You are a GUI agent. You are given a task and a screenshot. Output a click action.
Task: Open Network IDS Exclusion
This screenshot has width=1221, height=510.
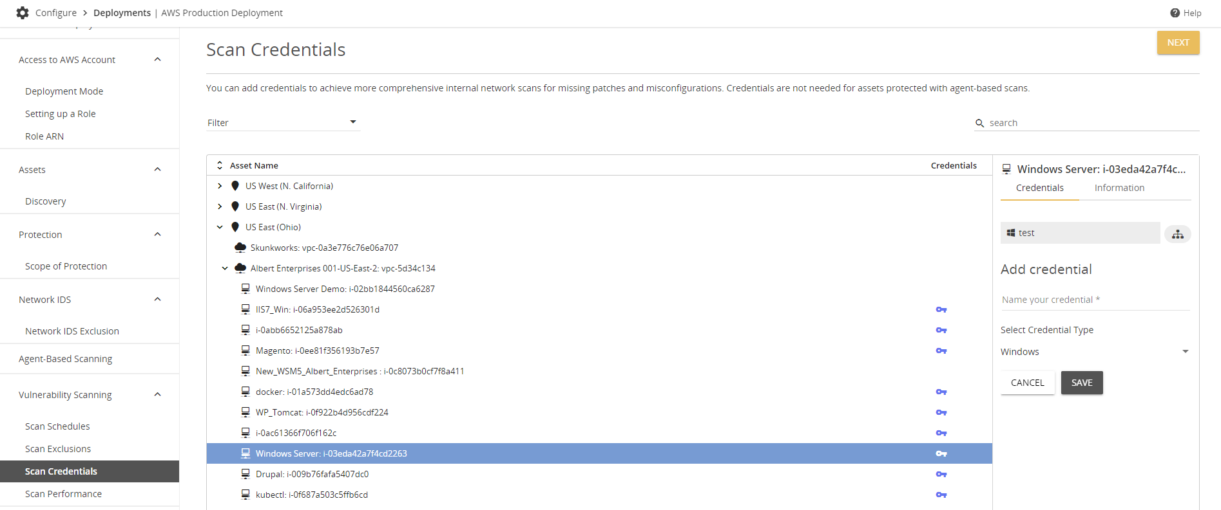pos(72,331)
